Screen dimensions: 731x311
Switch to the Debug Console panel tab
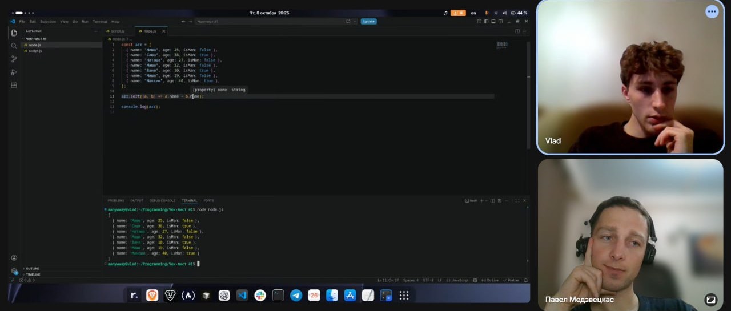[x=162, y=200]
